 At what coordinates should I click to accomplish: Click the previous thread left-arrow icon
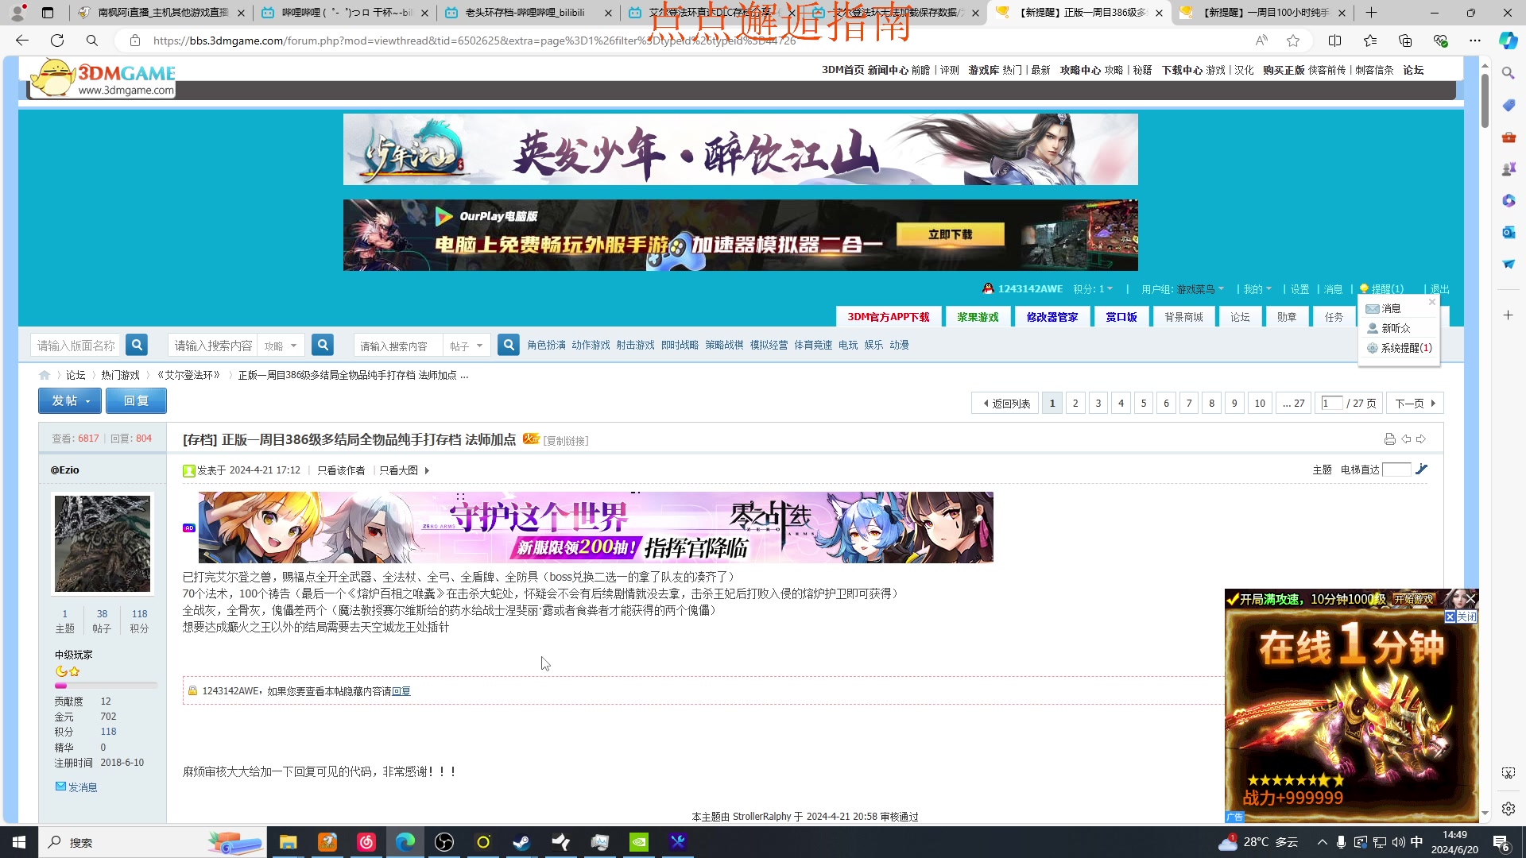point(1406,439)
